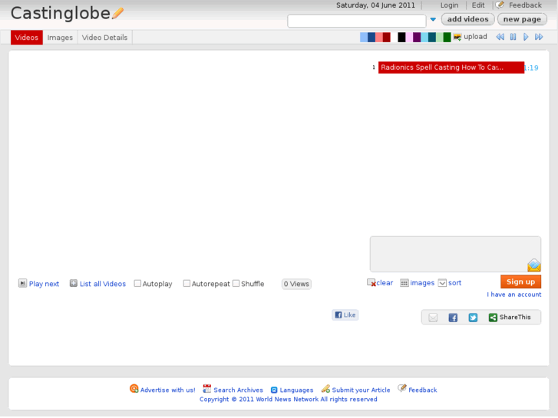The image size is (558, 418).
Task: Select the dark green color swatch
Action: 447,37
